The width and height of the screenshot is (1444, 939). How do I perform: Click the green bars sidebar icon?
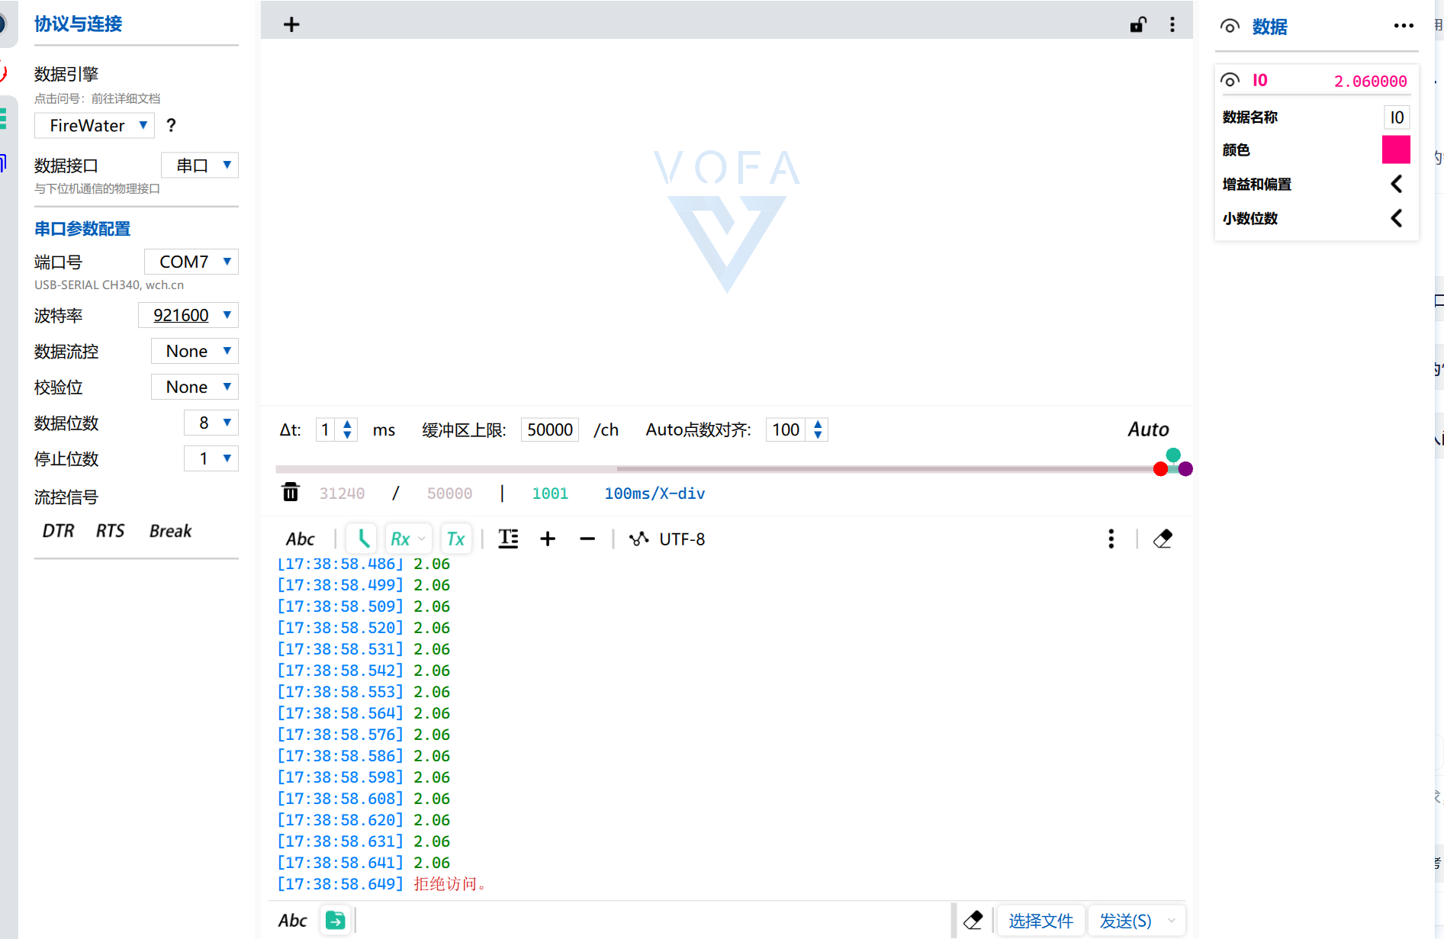coord(4,118)
